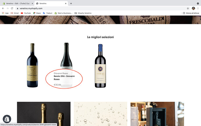The width and height of the screenshot is (201, 126).
Task: Open the wine gift box collection image
Action: coord(157,114)
